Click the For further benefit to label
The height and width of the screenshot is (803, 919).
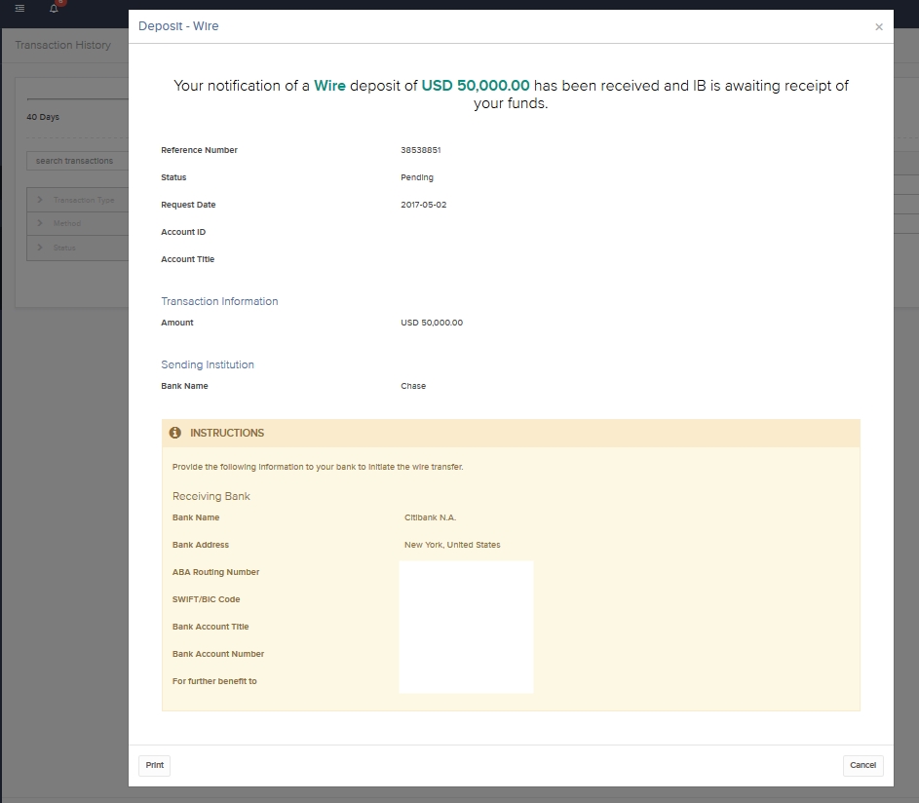(214, 681)
